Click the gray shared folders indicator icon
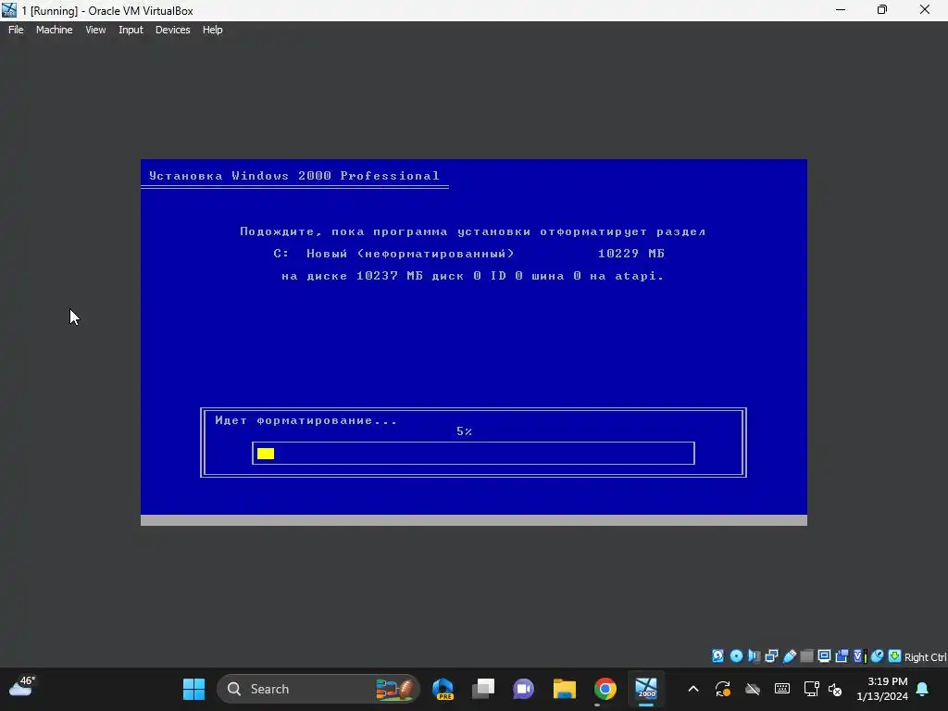This screenshot has height=711, width=948. [806, 656]
